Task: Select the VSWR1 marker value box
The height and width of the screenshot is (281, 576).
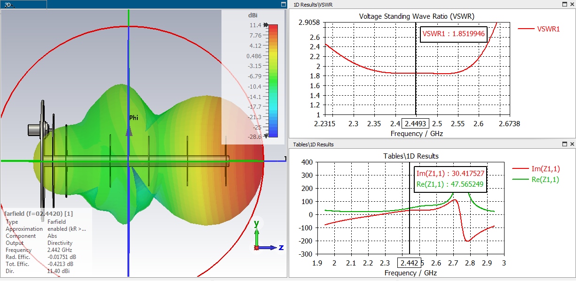Action: point(453,34)
